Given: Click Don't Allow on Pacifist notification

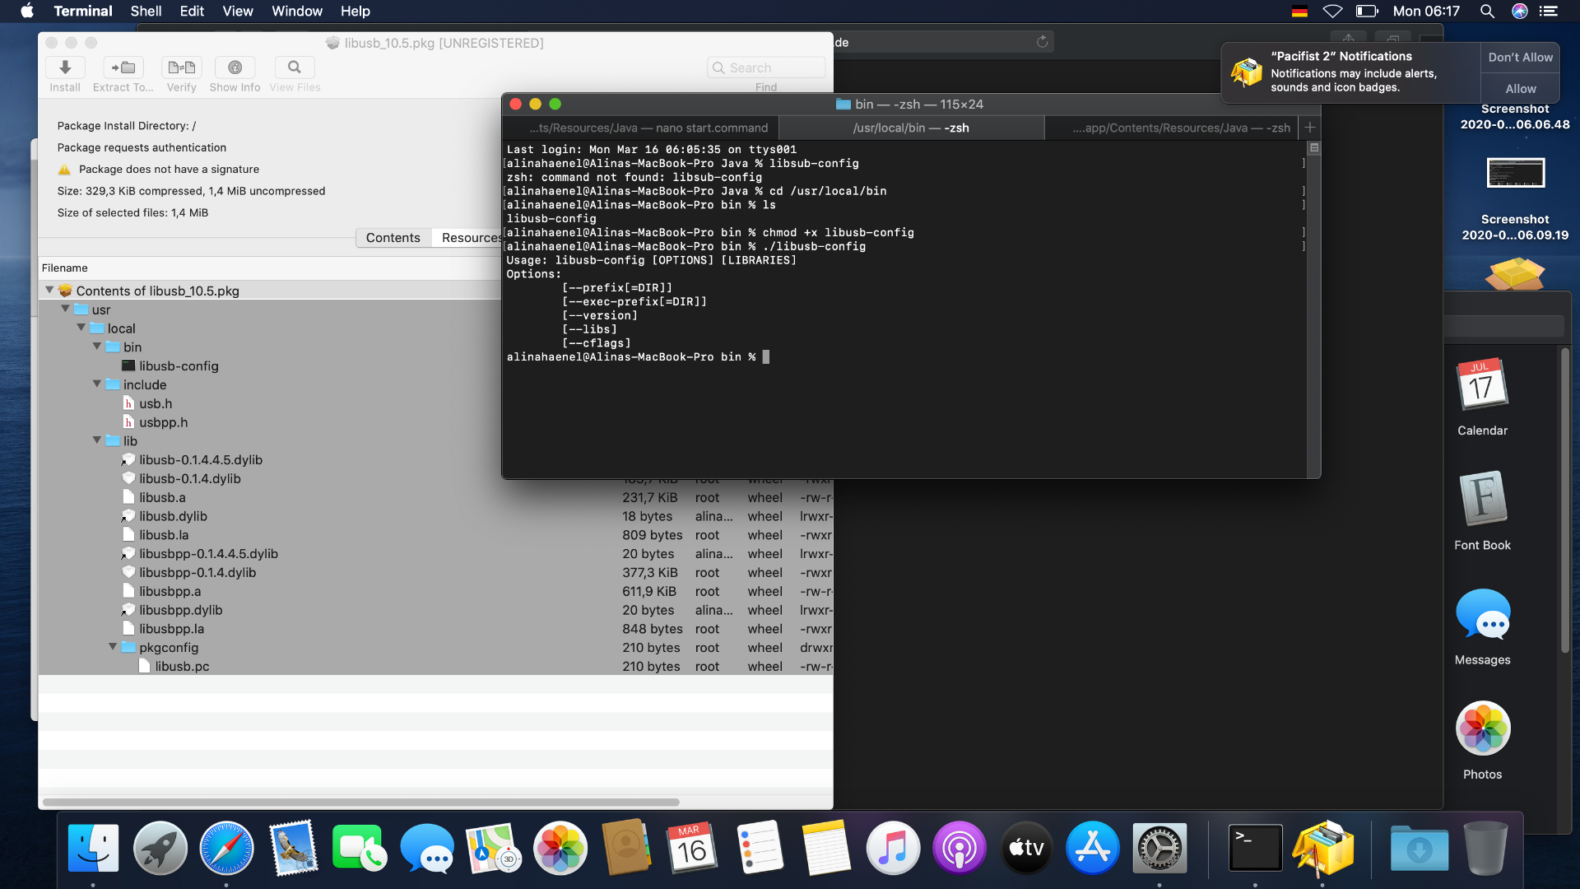Looking at the screenshot, I should point(1520,58).
